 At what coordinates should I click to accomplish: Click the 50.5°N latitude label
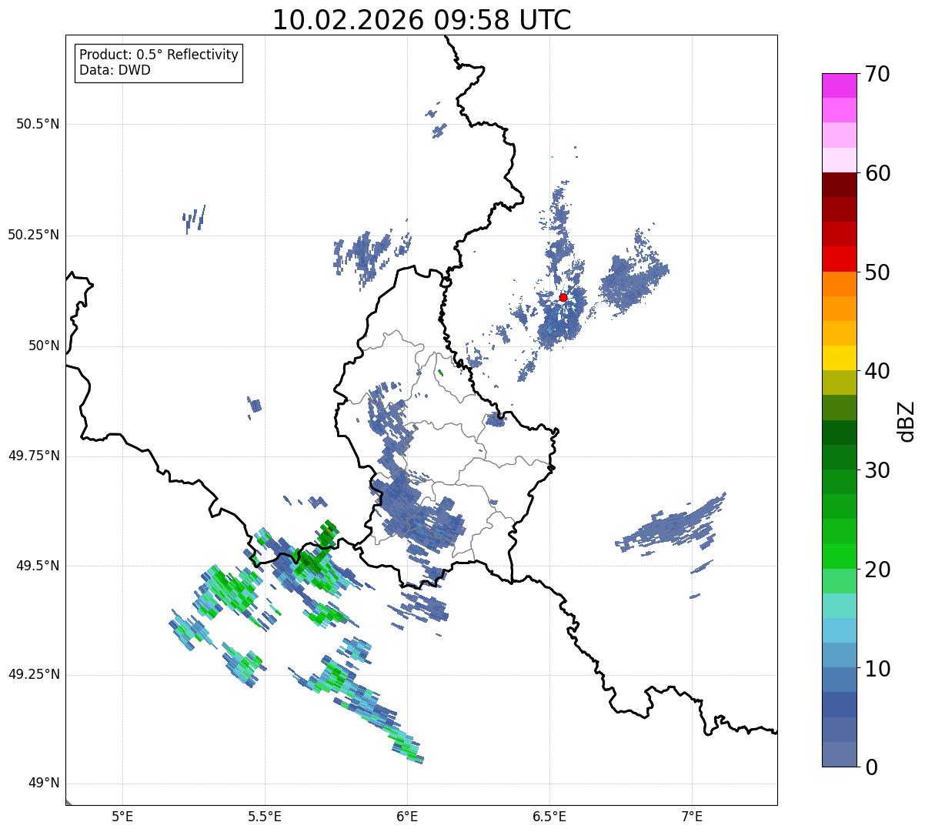point(38,124)
